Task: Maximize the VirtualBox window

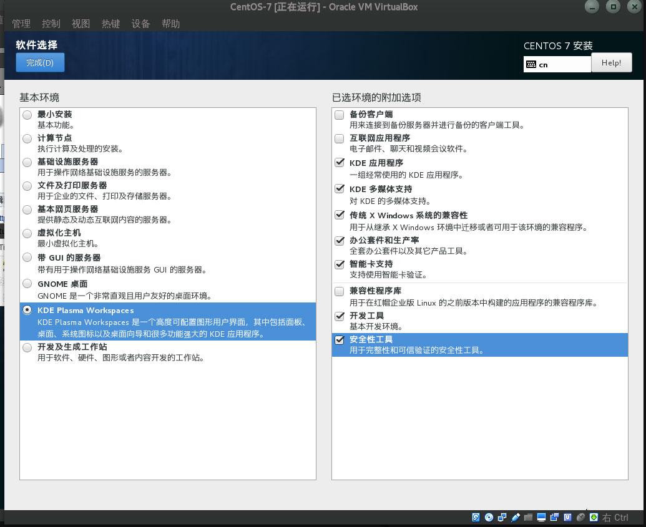Action: point(614,7)
